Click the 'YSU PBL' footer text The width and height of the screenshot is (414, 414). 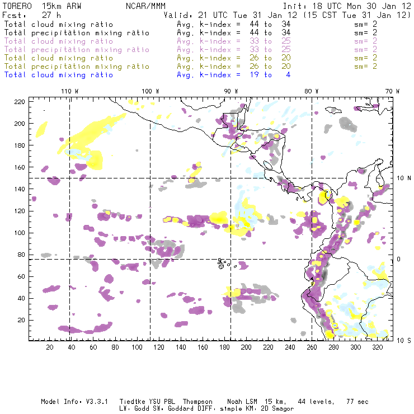click(162, 402)
